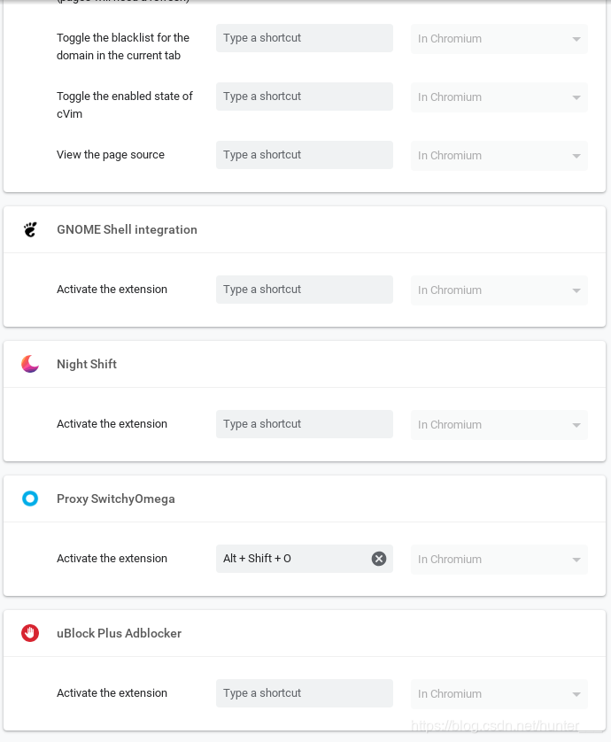Click the uBlock Plus Adblocker hand icon
The image size is (611, 742).
[x=30, y=633]
